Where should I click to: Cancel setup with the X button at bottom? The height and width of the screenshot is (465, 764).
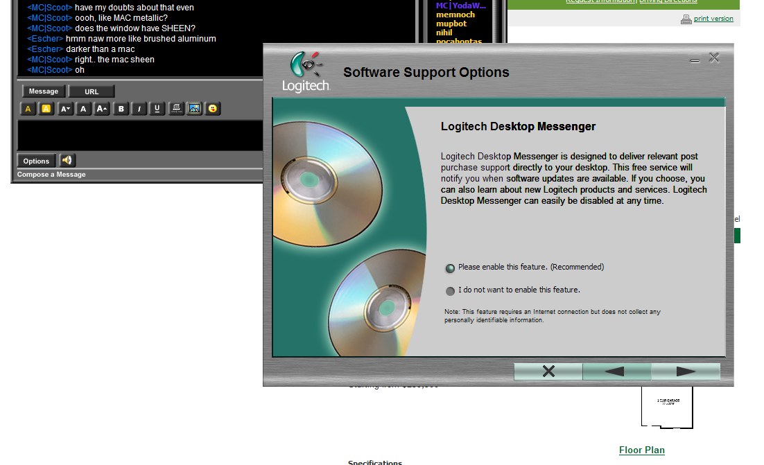pos(548,371)
